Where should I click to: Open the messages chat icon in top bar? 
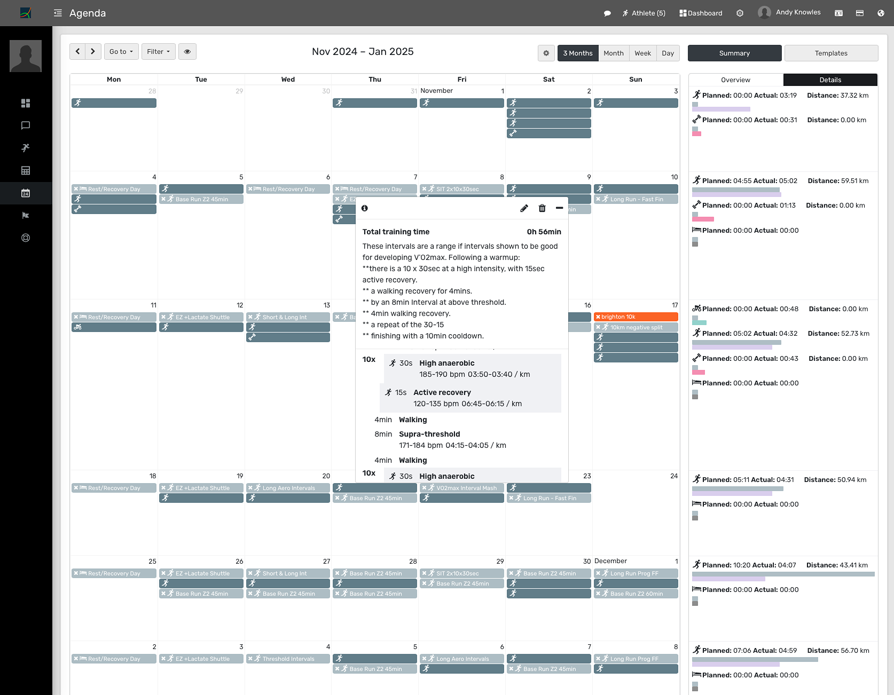coord(607,13)
